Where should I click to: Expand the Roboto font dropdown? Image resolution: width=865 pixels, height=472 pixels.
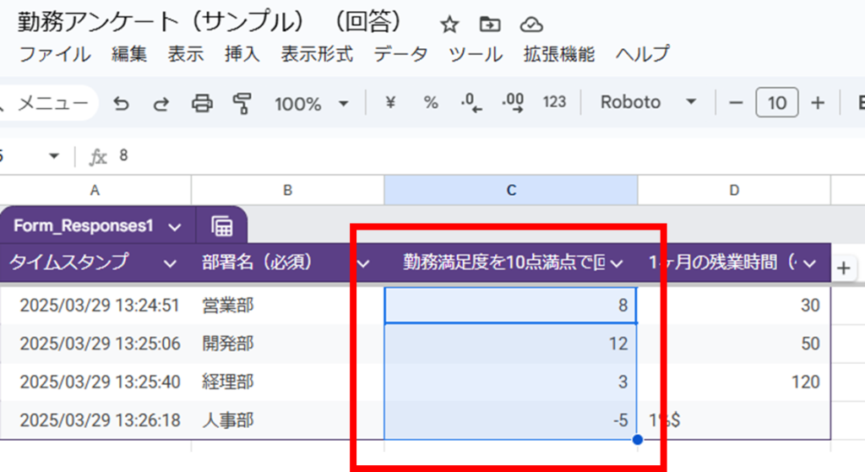[648, 103]
